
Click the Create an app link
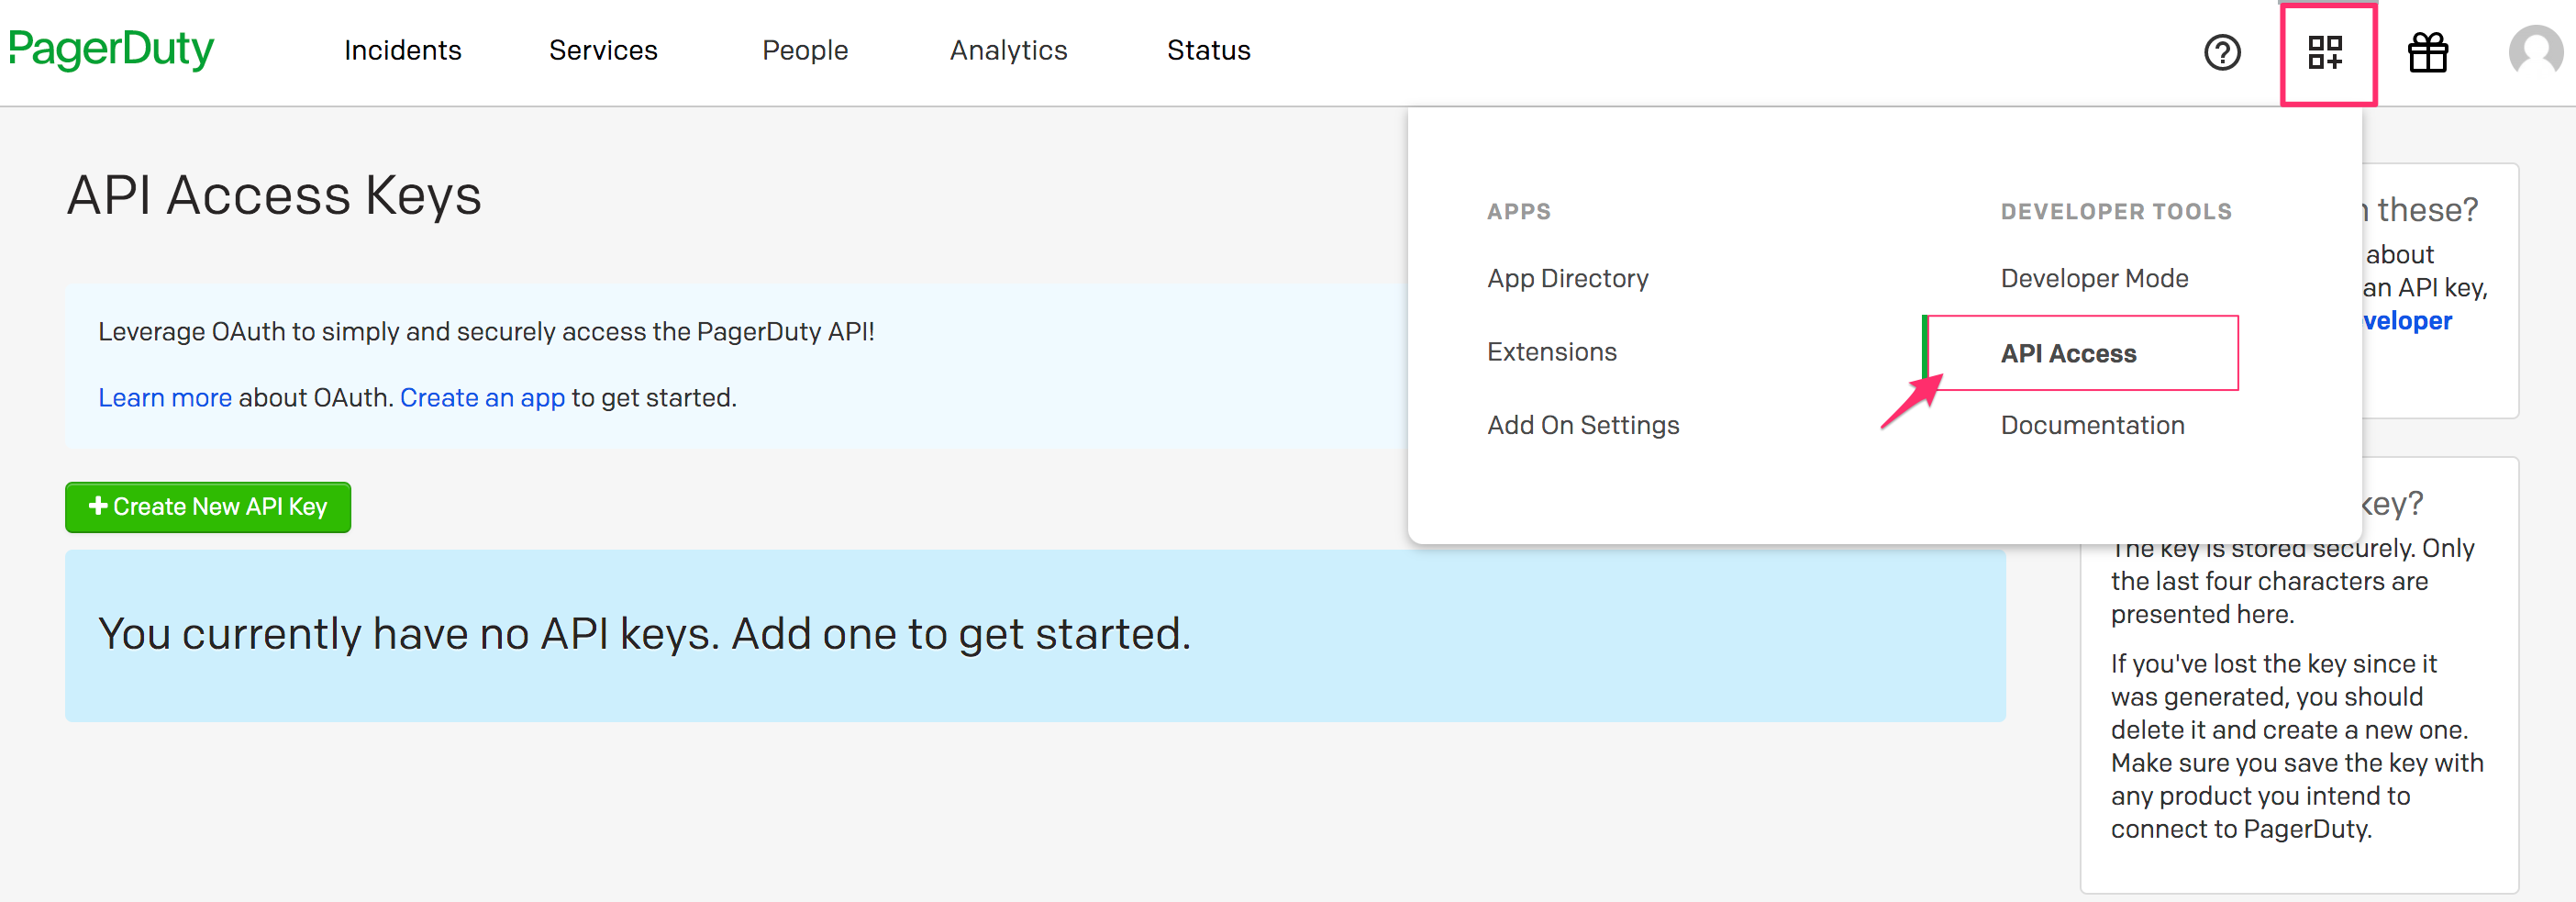tap(482, 398)
